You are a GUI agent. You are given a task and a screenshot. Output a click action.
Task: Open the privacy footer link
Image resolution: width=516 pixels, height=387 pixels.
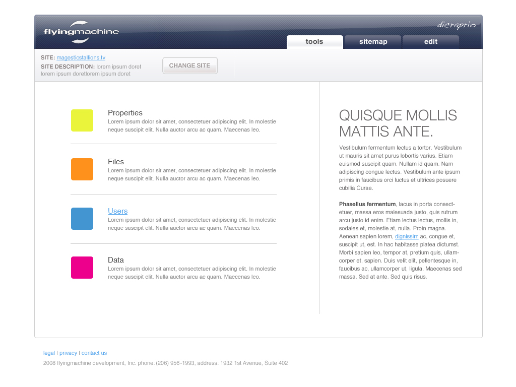pyautogui.click(x=68, y=353)
